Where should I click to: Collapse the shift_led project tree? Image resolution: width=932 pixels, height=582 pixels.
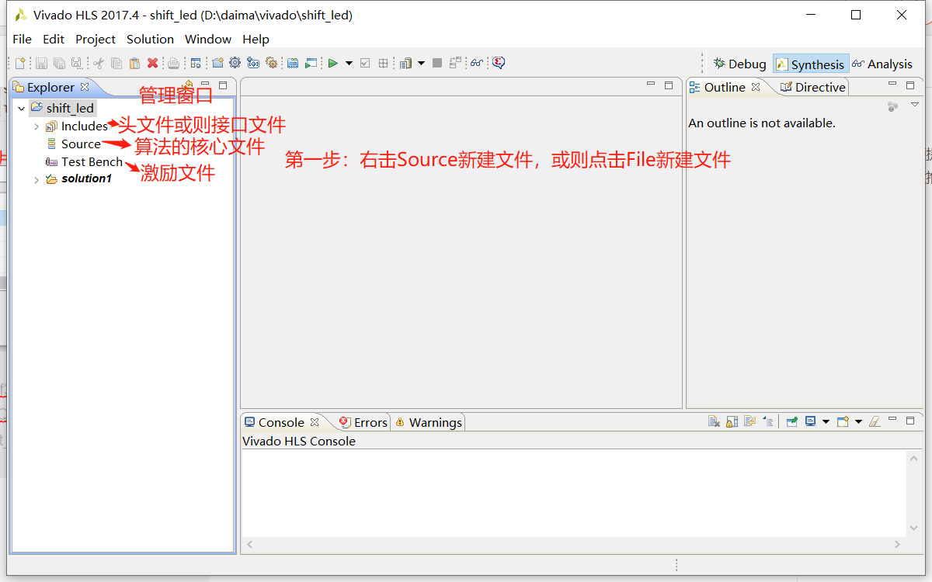[x=21, y=109]
